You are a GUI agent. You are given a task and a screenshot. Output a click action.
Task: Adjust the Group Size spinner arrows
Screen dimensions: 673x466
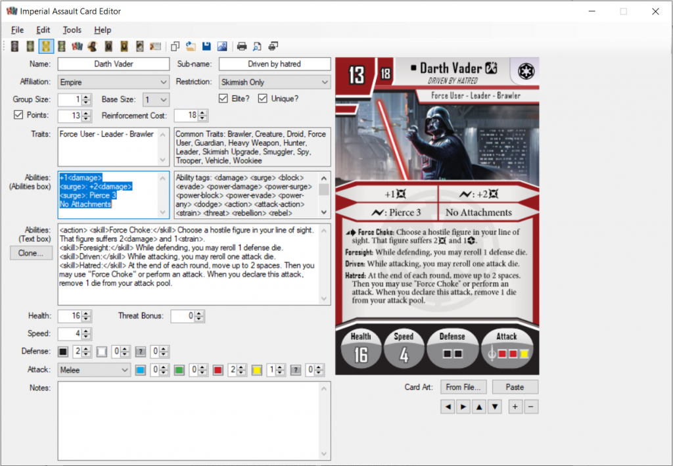86,99
